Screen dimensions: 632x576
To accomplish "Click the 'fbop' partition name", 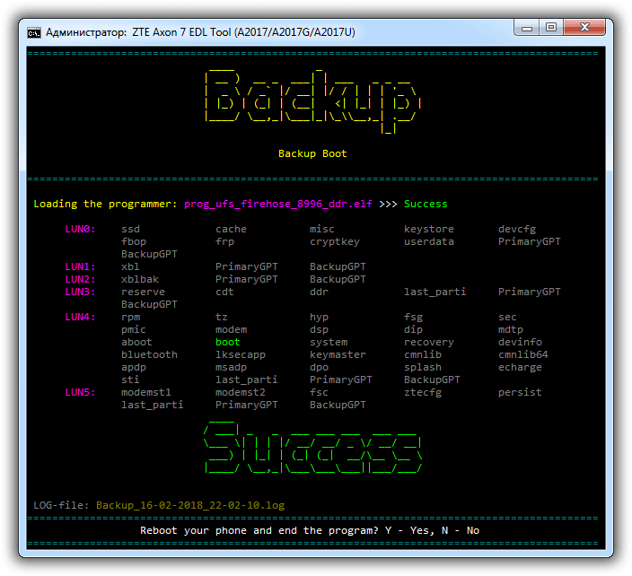I will pos(134,241).
